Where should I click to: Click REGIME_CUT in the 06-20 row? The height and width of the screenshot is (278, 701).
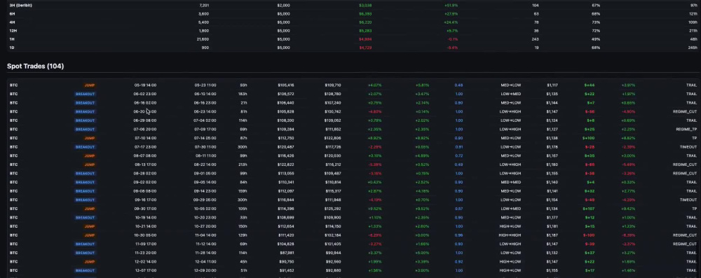(685, 112)
